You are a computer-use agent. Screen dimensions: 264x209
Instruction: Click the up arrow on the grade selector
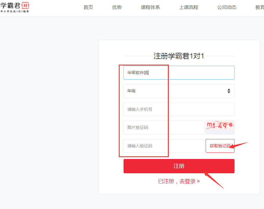[229, 90]
